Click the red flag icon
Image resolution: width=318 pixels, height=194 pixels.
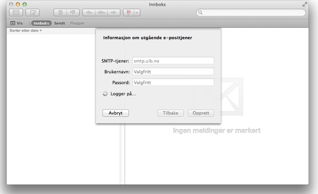coord(129,13)
